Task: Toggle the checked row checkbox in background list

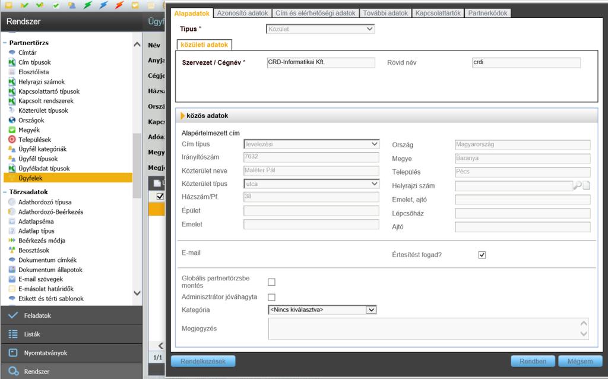Action: (x=160, y=196)
